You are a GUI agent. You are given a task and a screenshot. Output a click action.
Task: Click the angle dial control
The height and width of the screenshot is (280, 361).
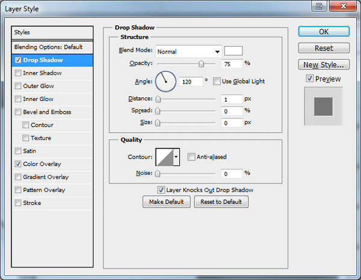[x=166, y=81]
